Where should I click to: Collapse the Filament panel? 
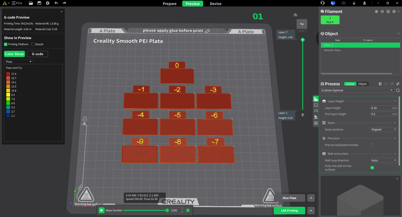coord(399,11)
